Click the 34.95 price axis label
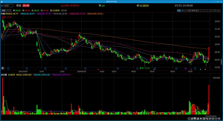 tap(217, 21)
